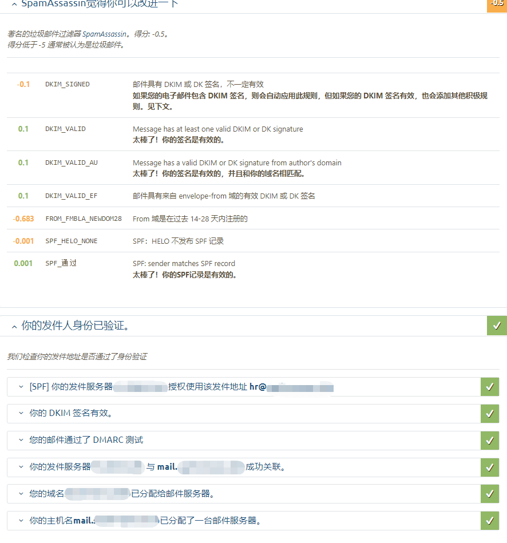Open the SpamAssassin觉得你可以改进一下 header title
Image resolution: width=507 pixels, height=543 pixels.
pyautogui.click(x=100, y=4)
